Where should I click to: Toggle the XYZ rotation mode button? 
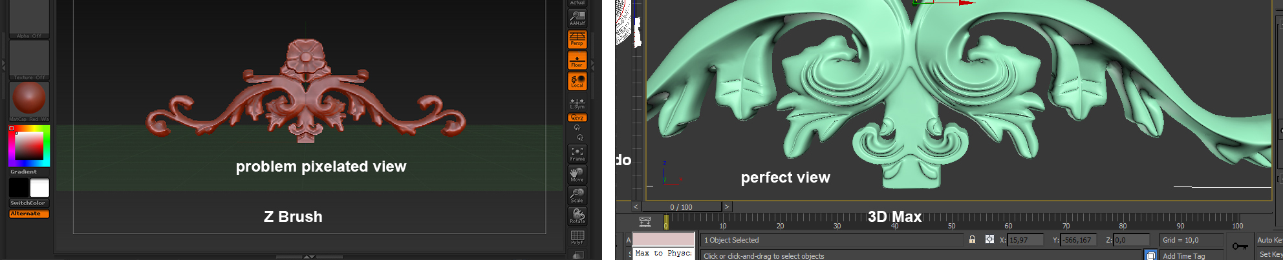pos(577,118)
